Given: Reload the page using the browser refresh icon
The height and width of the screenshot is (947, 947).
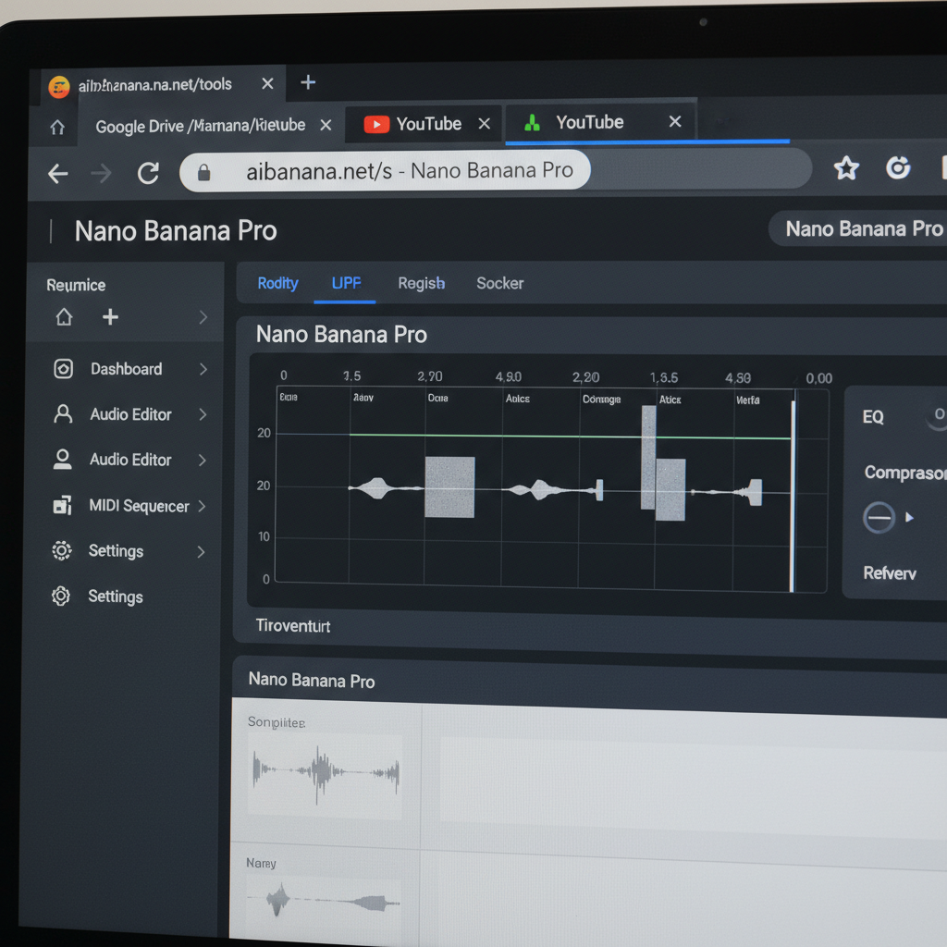Looking at the screenshot, I should 148,173.
